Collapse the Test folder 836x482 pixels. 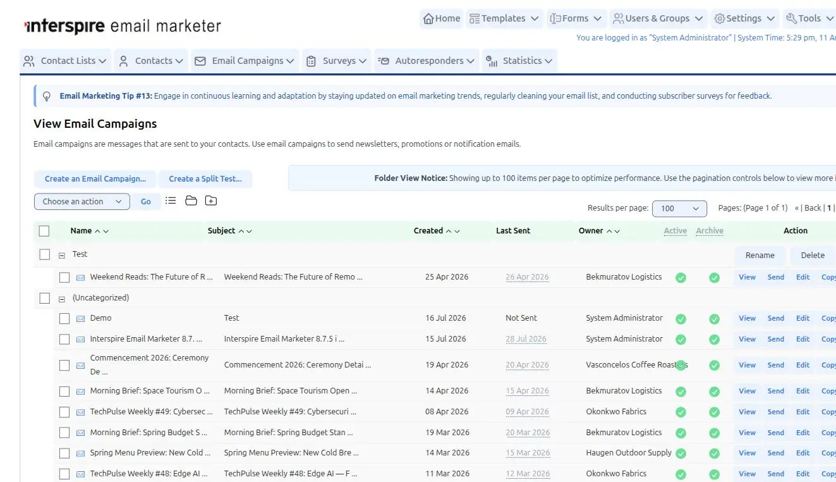pyautogui.click(x=62, y=255)
